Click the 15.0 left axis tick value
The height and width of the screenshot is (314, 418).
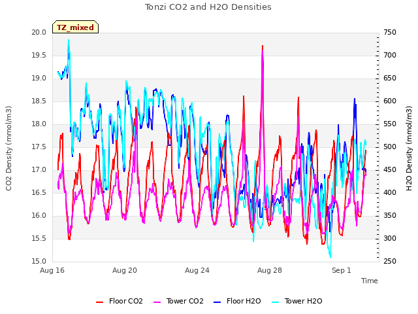point(39,262)
